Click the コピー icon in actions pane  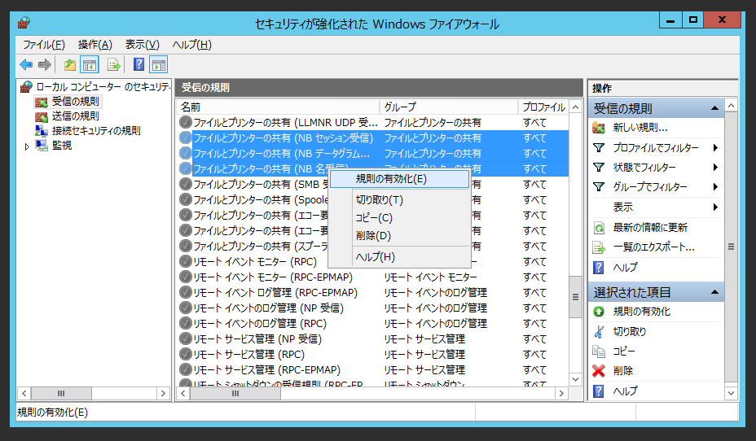click(599, 351)
